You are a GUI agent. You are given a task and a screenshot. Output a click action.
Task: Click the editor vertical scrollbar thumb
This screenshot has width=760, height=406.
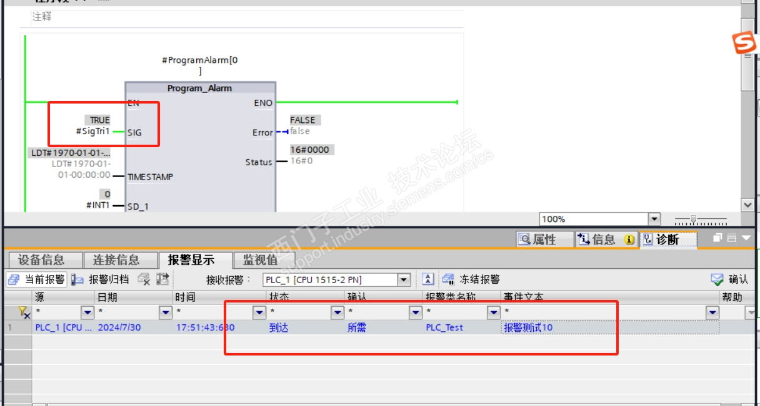747,54
